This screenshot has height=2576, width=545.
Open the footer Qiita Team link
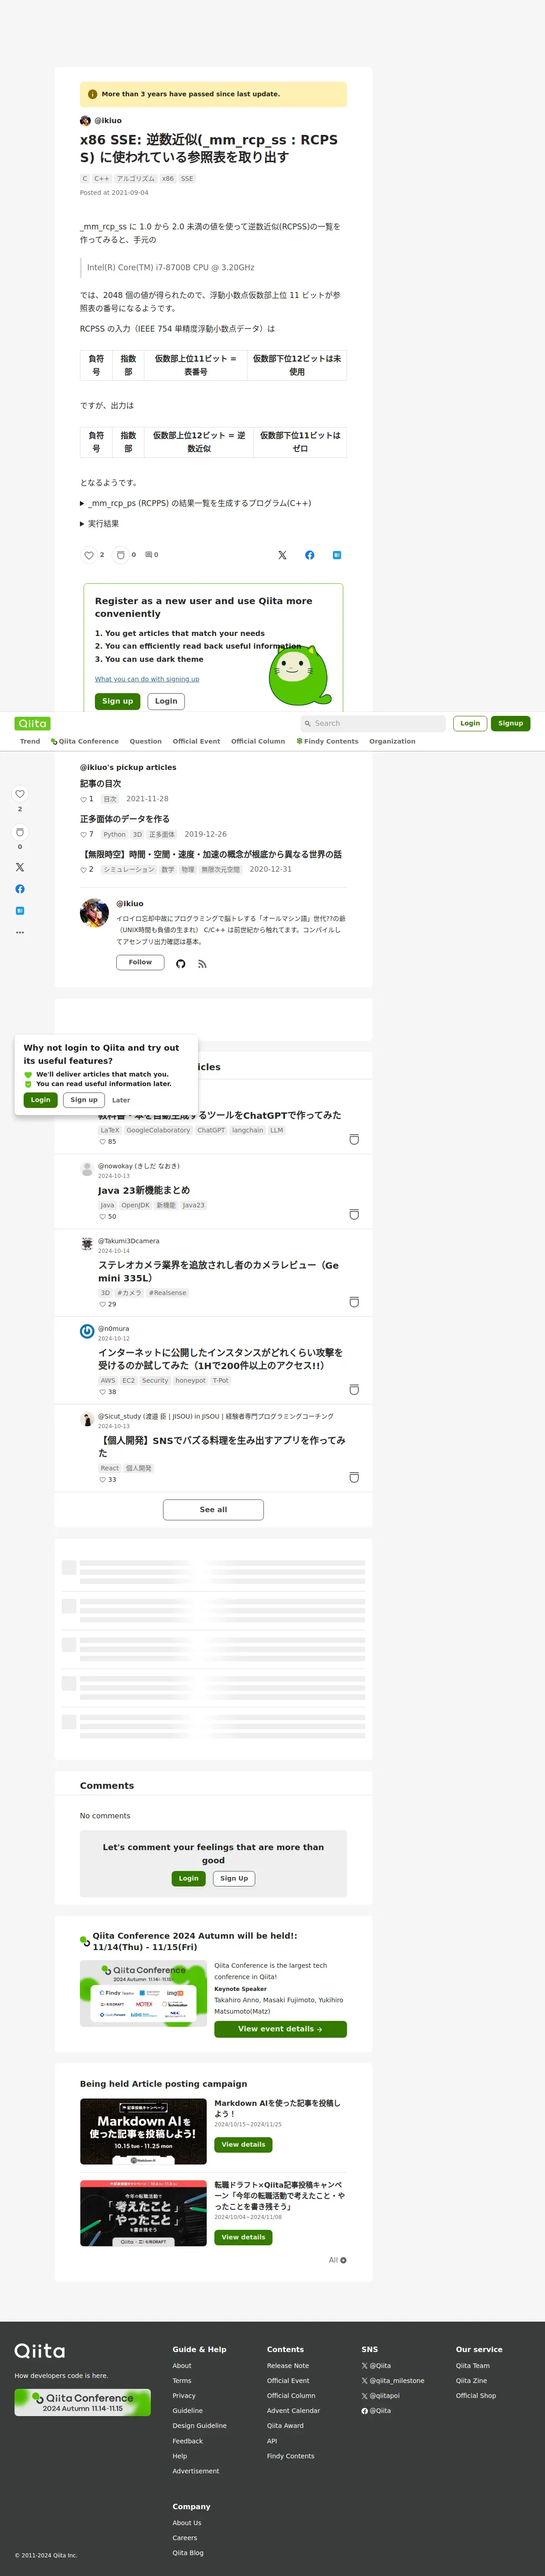point(473,2366)
